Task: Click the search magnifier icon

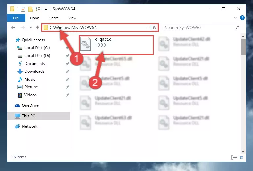Action: pyautogui.click(x=237, y=28)
